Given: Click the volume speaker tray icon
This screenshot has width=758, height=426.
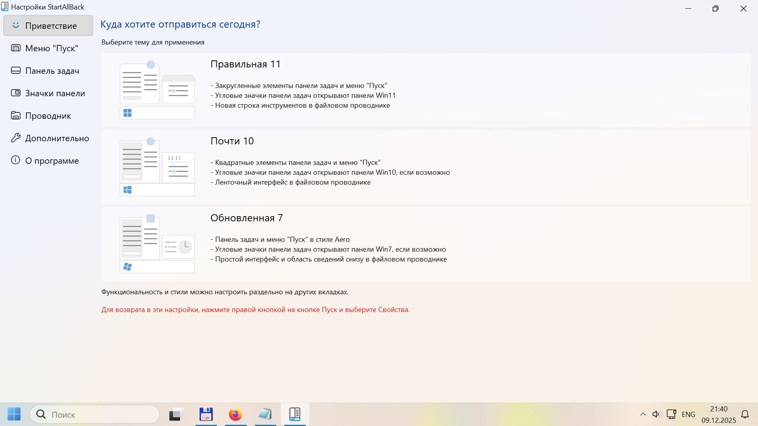Looking at the screenshot, I should pos(656,414).
